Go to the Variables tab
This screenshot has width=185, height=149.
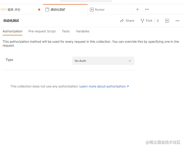[x=83, y=31]
